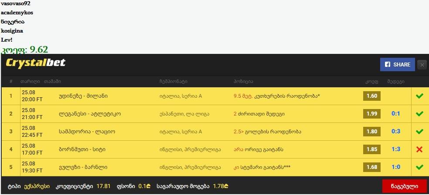Click match ვულვზი - ბარნლი

click(83, 167)
